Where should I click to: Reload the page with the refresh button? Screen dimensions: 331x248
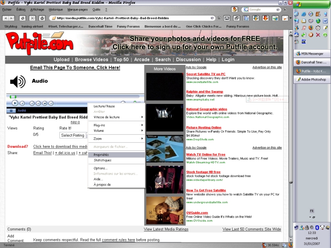pos(22,18)
